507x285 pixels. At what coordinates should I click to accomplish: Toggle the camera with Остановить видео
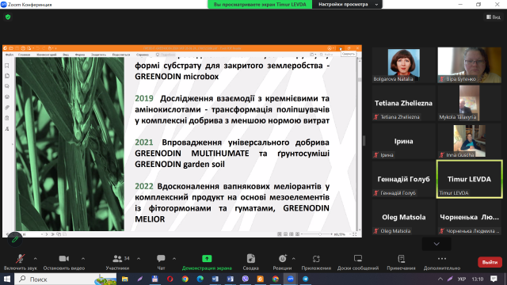coord(64,262)
